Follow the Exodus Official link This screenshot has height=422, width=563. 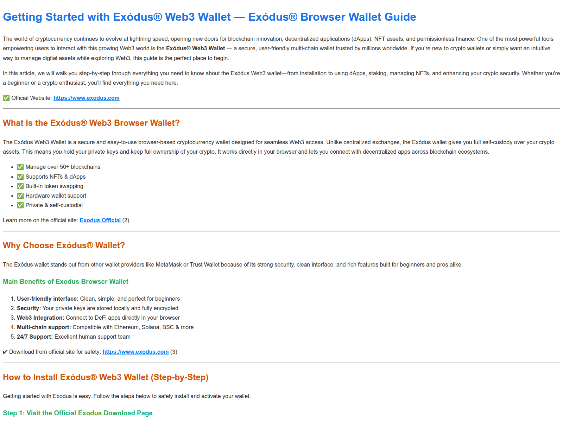[x=100, y=220]
